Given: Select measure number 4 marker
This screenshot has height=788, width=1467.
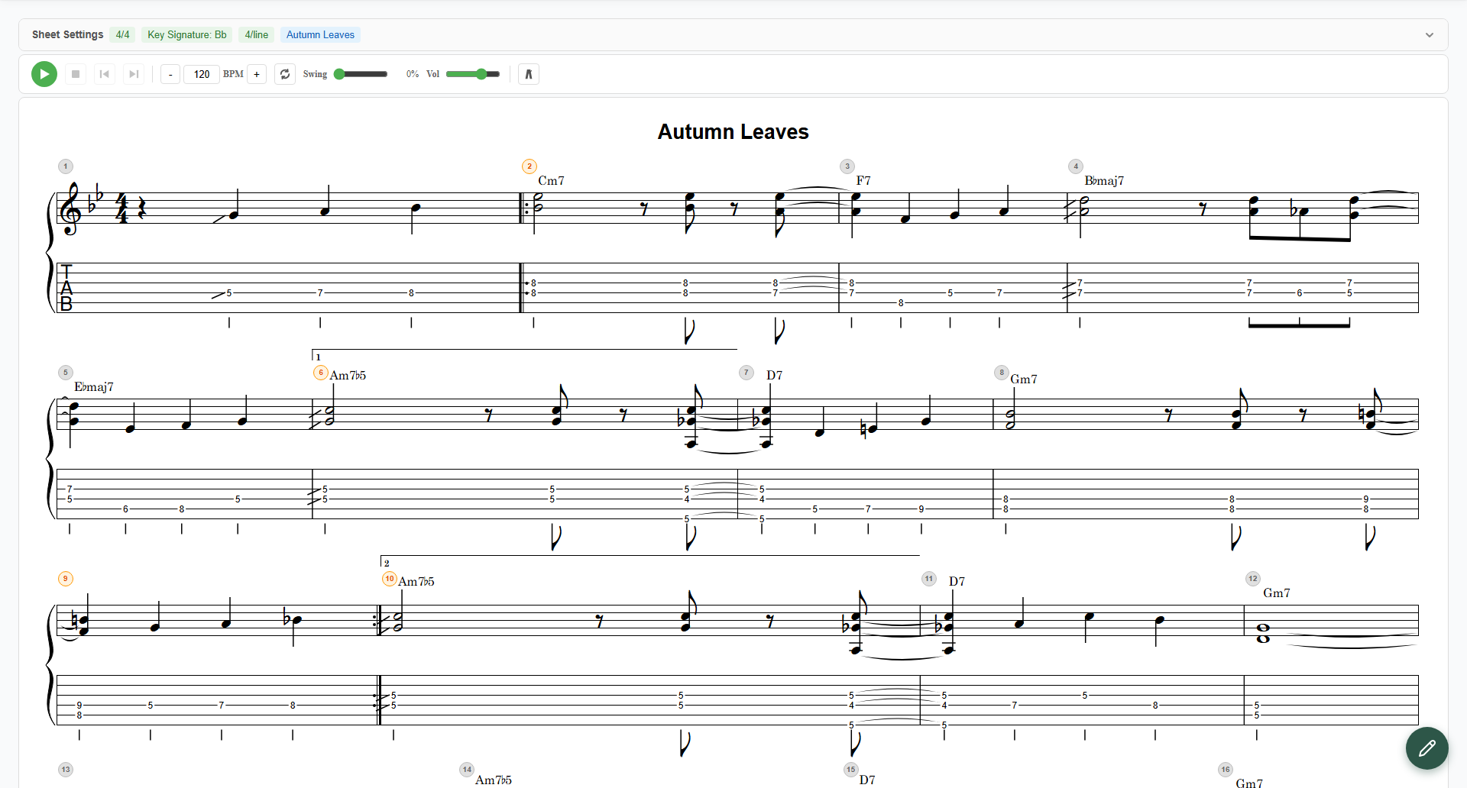Looking at the screenshot, I should [1076, 166].
